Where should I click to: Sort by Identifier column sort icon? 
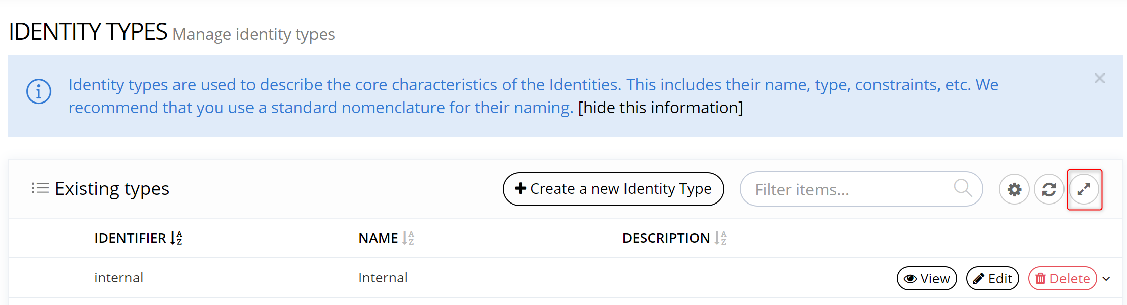point(176,238)
